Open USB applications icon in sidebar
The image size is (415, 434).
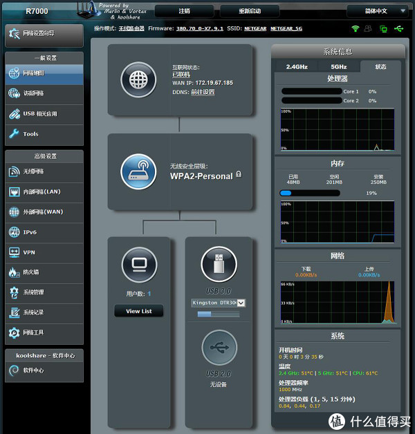14,114
